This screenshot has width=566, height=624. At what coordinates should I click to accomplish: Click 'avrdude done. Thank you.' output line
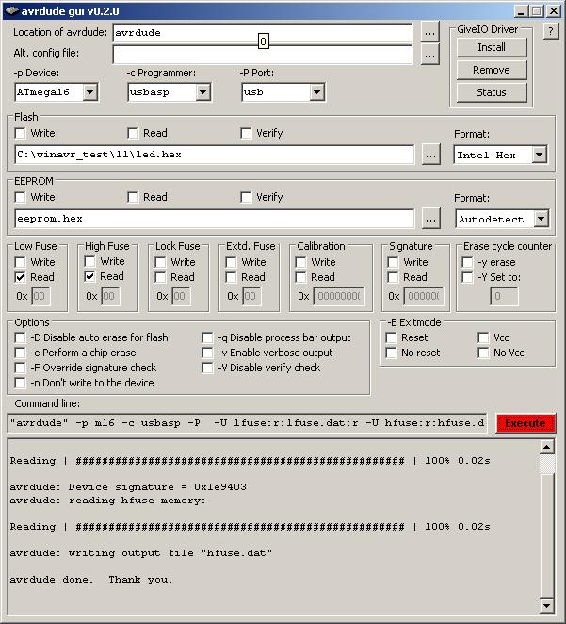91,580
